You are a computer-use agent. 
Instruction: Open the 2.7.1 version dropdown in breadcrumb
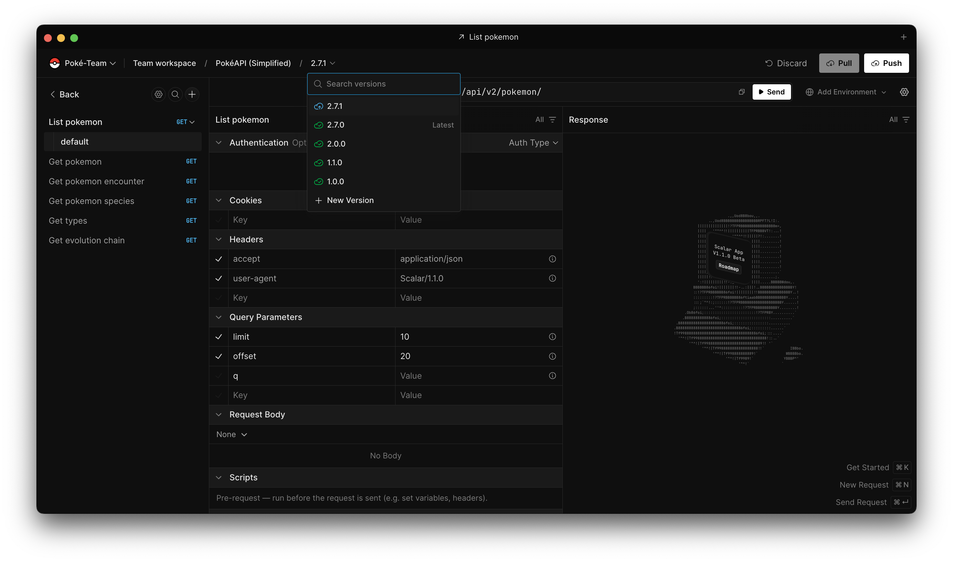tap(323, 63)
